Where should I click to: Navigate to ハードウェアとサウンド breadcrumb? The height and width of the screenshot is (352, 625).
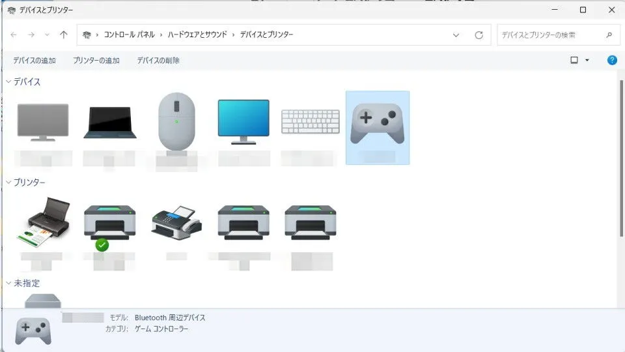[197, 35]
